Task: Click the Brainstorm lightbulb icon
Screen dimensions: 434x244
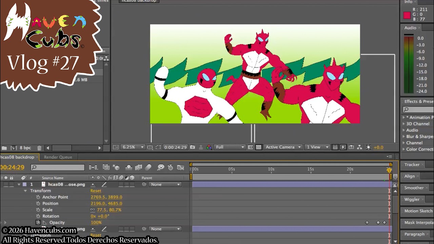Action: click(161, 167)
